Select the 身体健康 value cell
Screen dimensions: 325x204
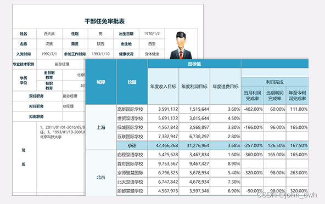tap(152, 54)
